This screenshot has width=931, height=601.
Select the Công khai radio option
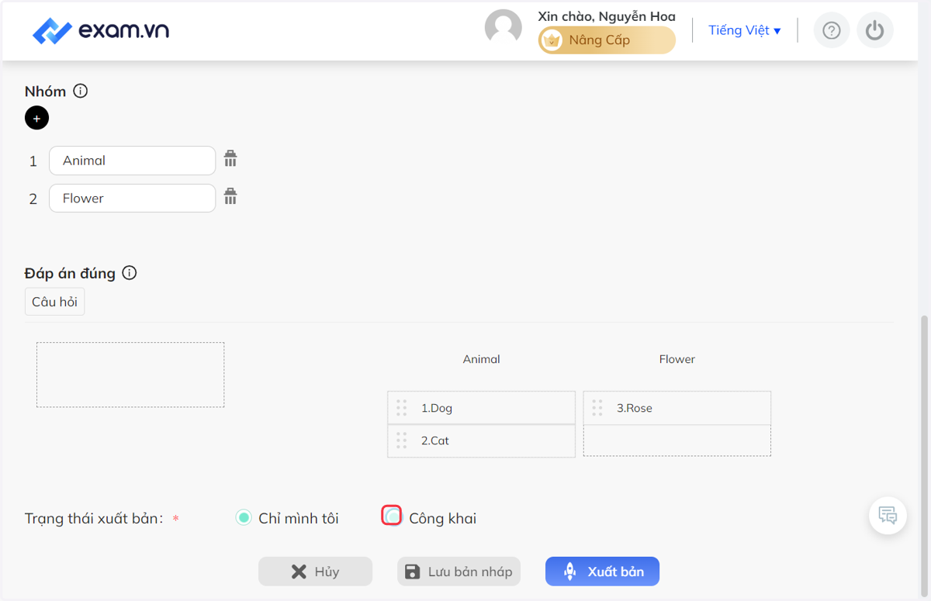(393, 516)
